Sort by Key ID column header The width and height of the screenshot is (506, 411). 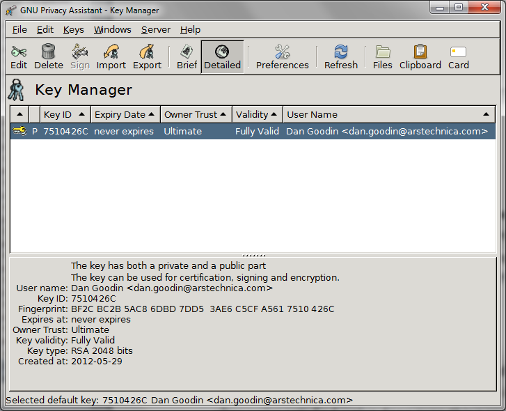point(65,114)
